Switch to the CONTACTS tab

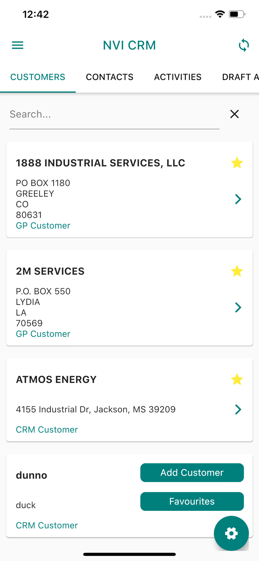110,77
